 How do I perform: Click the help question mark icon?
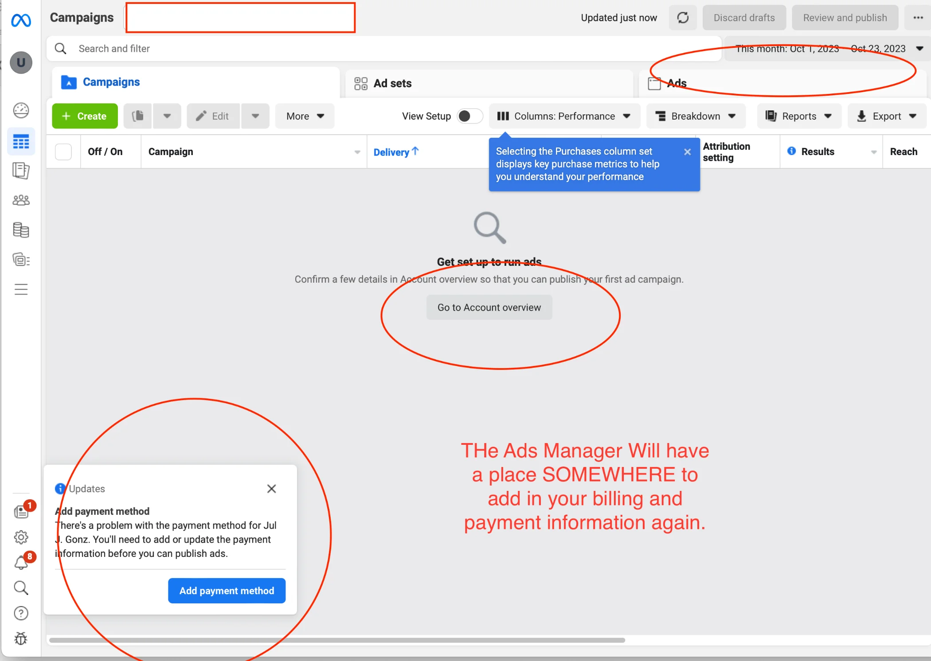(x=21, y=614)
